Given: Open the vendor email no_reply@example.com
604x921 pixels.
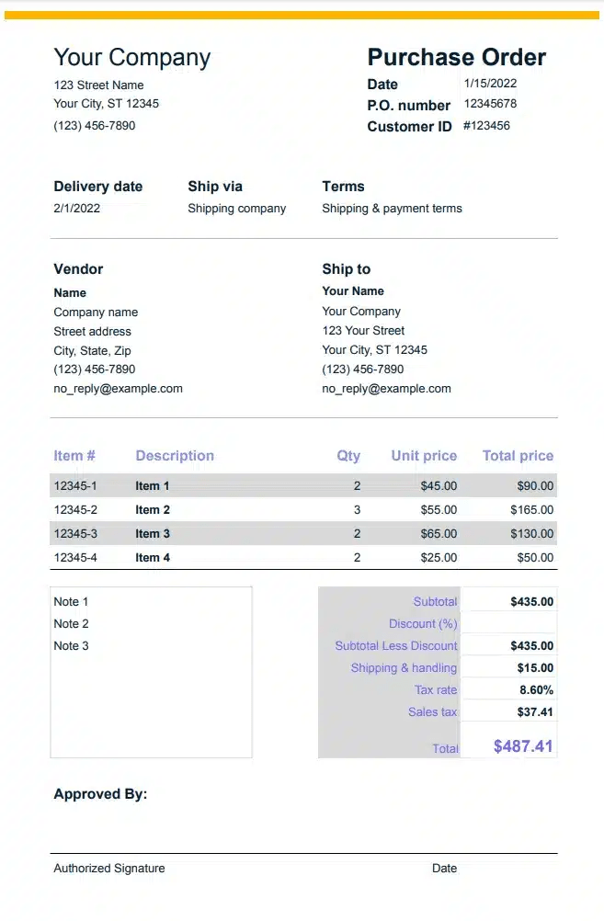Looking at the screenshot, I should [118, 389].
